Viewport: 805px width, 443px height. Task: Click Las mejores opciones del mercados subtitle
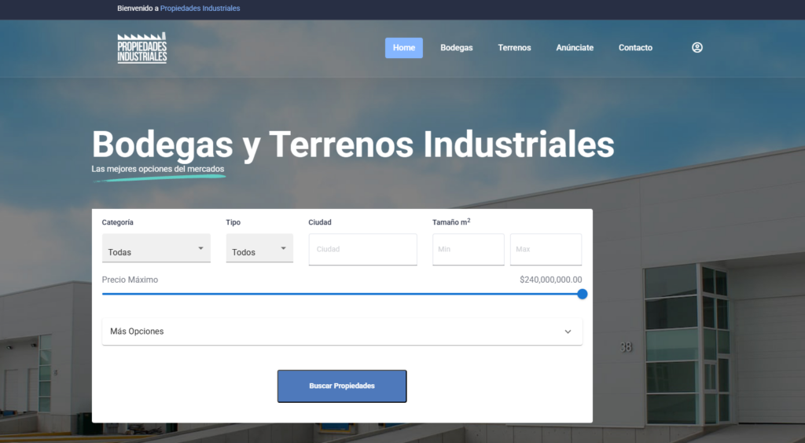157,169
